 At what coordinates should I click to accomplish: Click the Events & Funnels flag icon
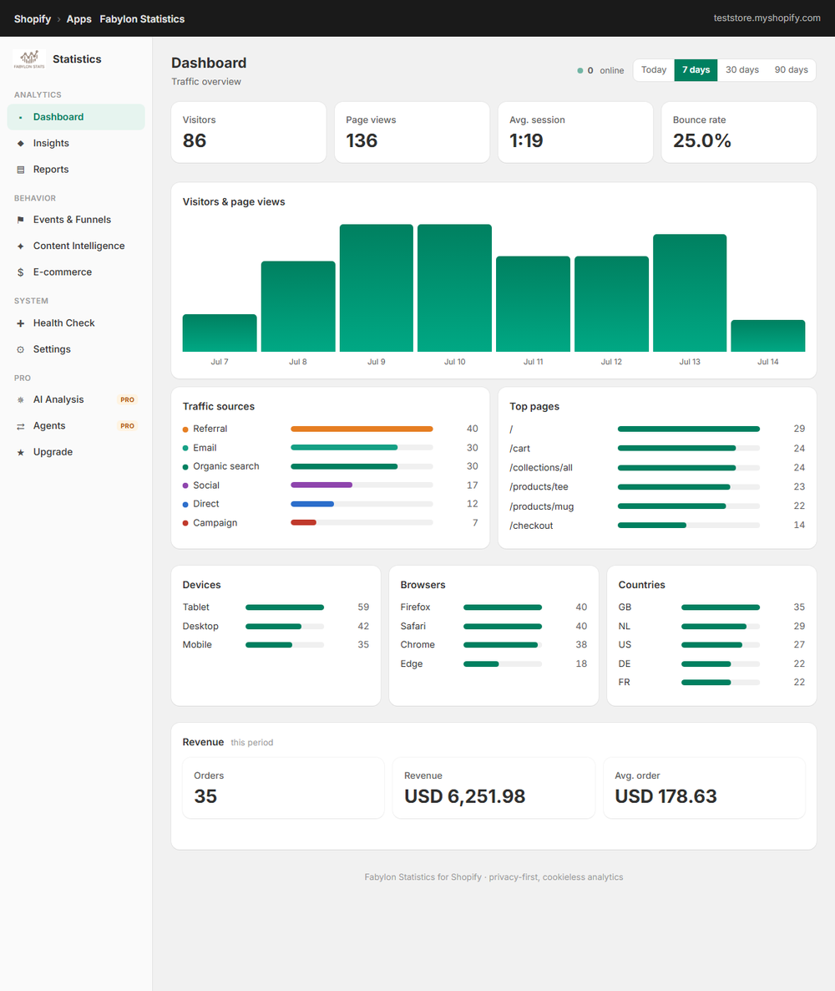20,220
